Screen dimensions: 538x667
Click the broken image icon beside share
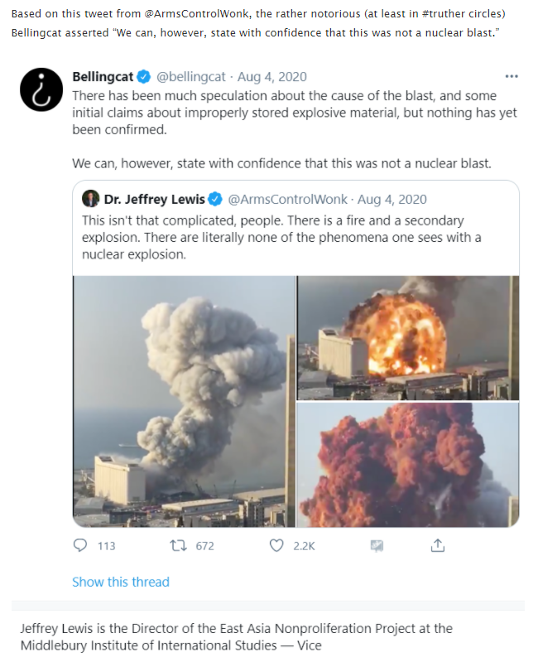point(377,546)
